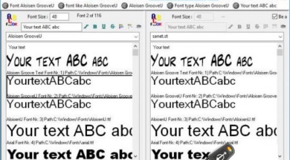Image resolution: width=290 pixels, height=160 pixels.
Task: Click the greyed bold icon in right panel
Action: coord(239,27)
